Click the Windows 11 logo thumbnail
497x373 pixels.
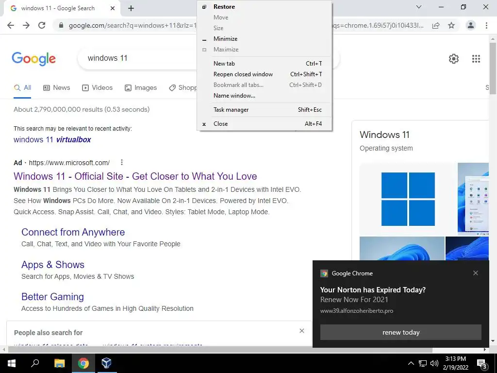click(408, 199)
